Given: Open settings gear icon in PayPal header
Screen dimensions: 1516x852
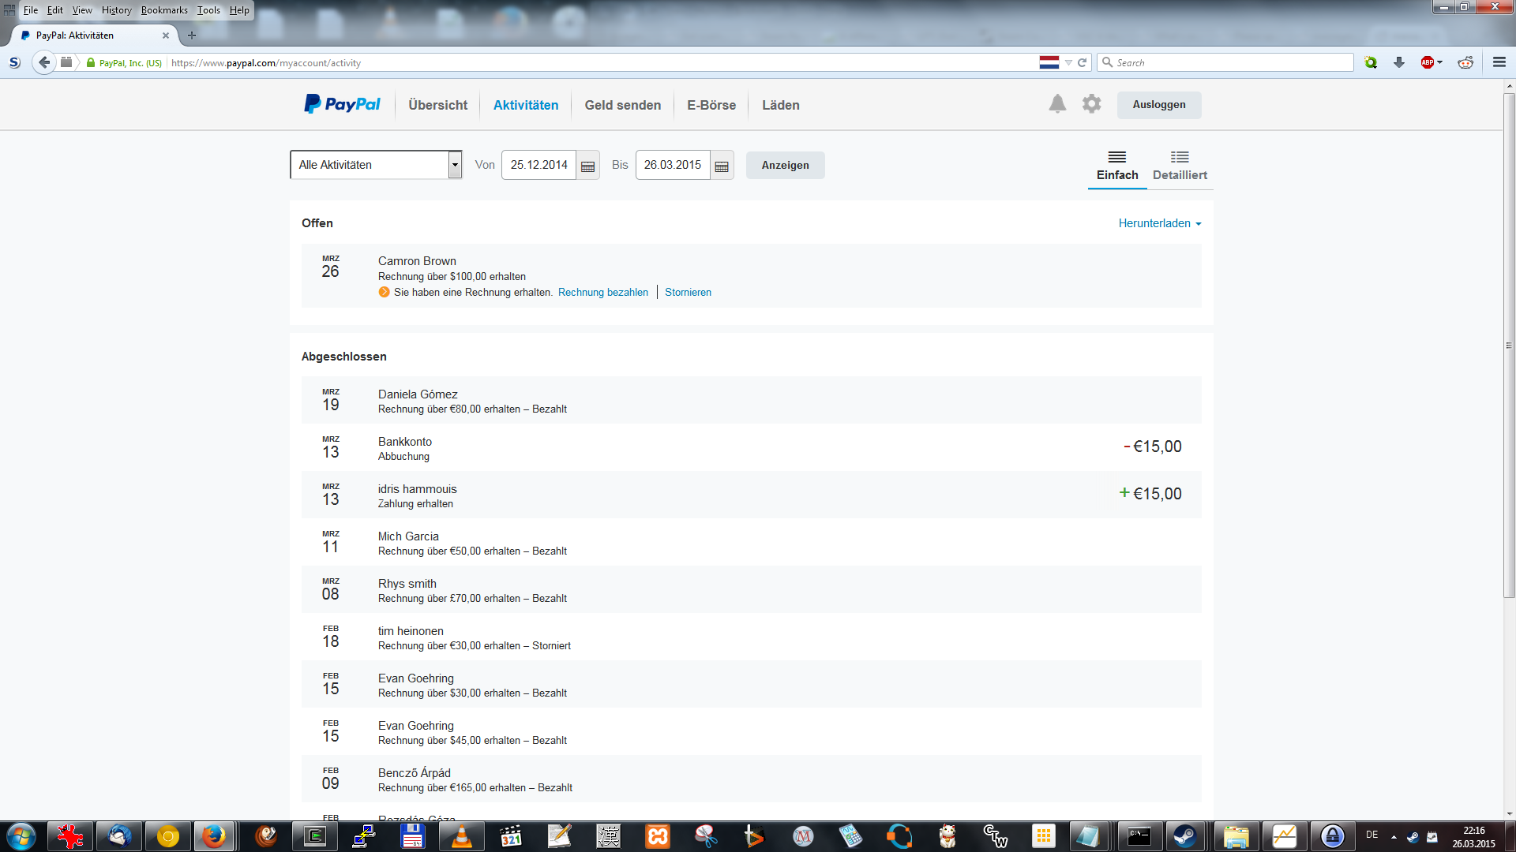Looking at the screenshot, I should 1091,104.
